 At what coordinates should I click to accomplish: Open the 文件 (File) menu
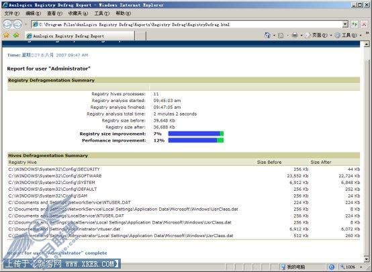click(12, 13)
